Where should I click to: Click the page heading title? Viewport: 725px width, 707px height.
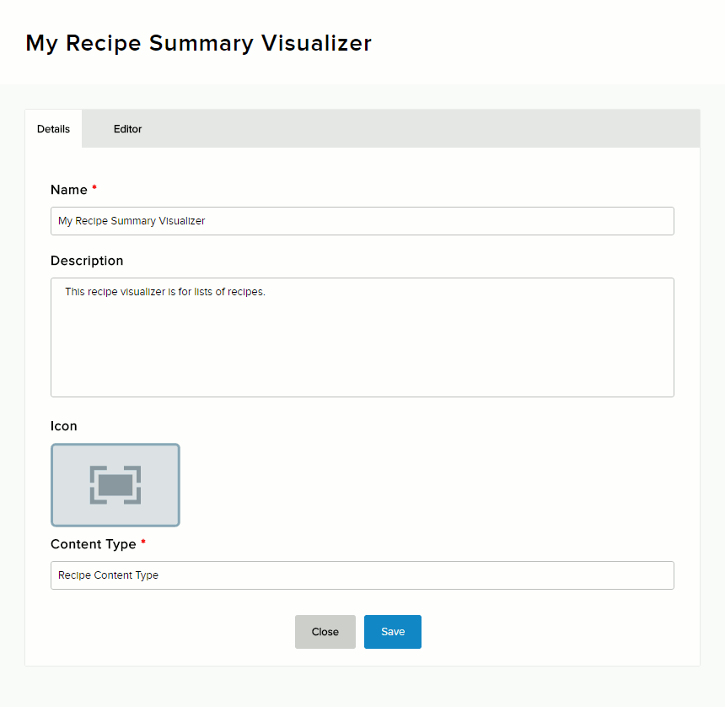point(199,43)
